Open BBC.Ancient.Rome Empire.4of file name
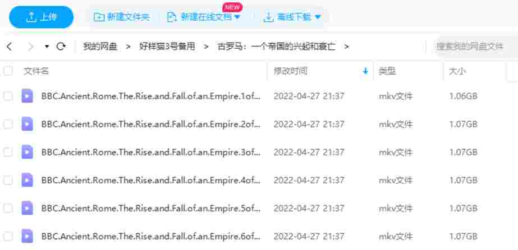The height and width of the screenshot is (250, 518). click(151, 180)
